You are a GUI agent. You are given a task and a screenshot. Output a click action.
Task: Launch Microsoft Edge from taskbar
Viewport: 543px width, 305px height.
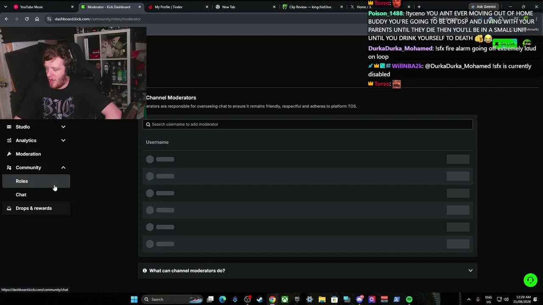pyautogui.click(x=223, y=299)
